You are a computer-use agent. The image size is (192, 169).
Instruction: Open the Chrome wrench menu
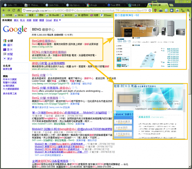point(188,11)
